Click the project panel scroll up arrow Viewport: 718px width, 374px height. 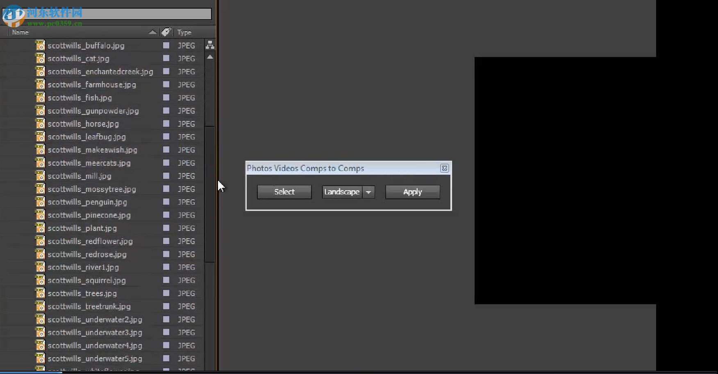pyautogui.click(x=210, y=57)
